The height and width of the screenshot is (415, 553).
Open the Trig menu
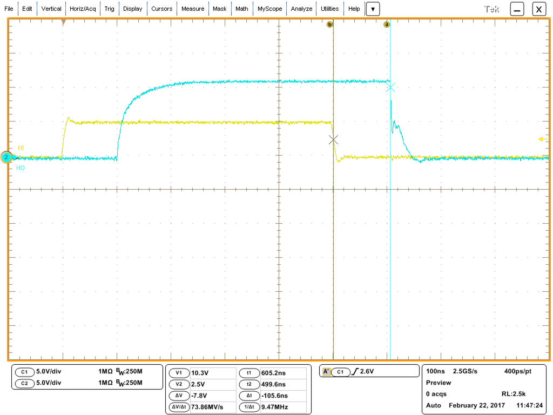tap(110, 9)
